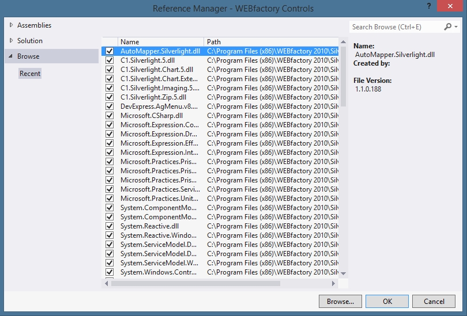Click the vertical scrollbar down arrow
Viewport: 467px width, 316px height.
coord(343,273)
